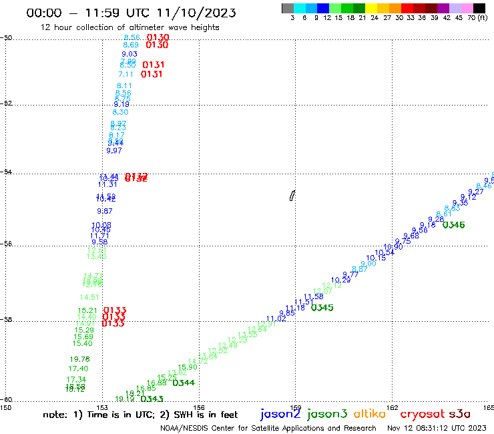Click the -56 latitude axis label
494x434 pixels.
click(6, 244)
